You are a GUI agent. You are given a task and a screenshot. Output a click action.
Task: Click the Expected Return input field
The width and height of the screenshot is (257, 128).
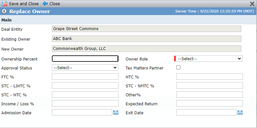tap(210, 103)
